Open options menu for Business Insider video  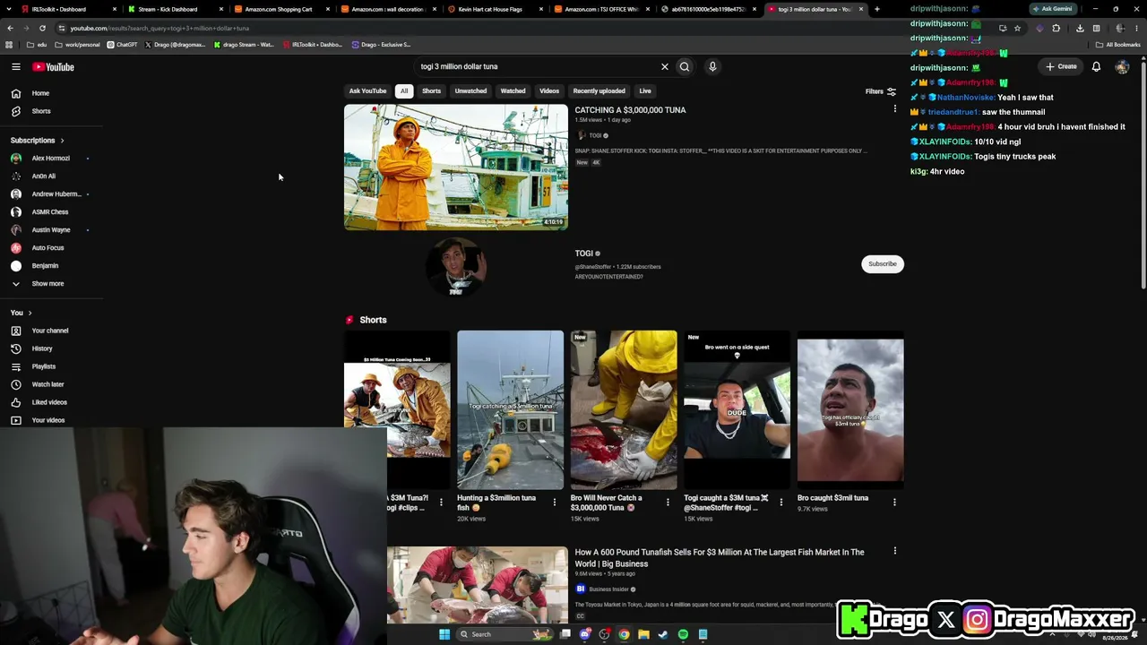point(894,551)
